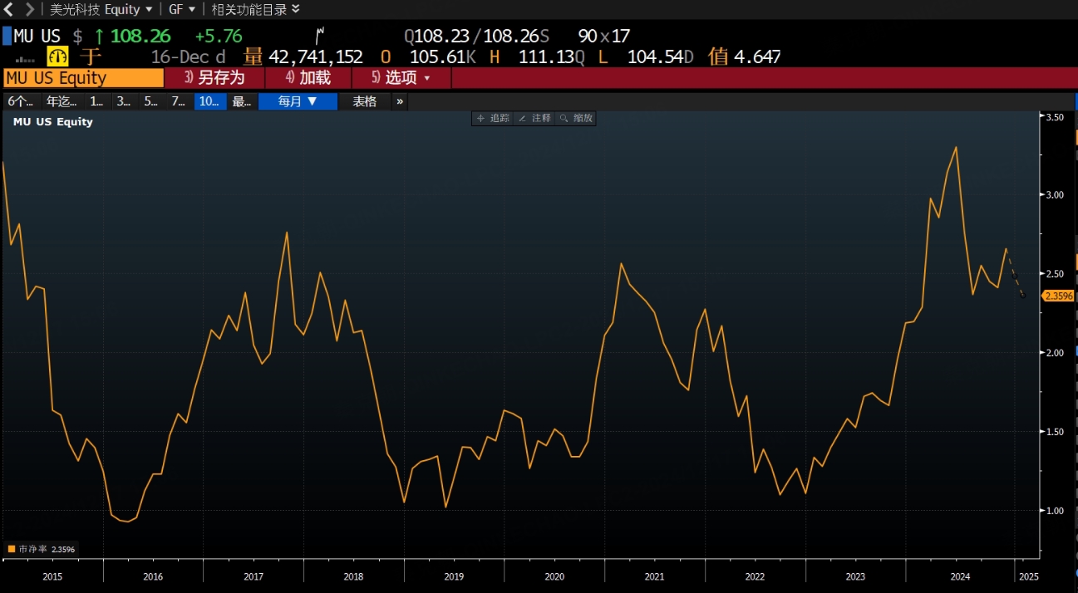Enable the 注释 annotation pencil tool
The image size is (1078, 593).
point(534,119)
